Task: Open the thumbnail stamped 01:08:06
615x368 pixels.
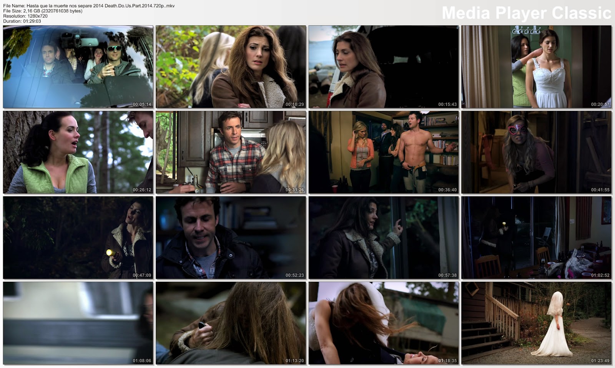Action: click(x=78, y=323)
